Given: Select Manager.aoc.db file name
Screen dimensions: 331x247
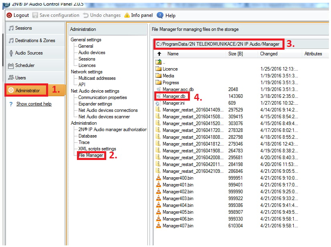Looking at the screenshot, I should coord(178,89).
